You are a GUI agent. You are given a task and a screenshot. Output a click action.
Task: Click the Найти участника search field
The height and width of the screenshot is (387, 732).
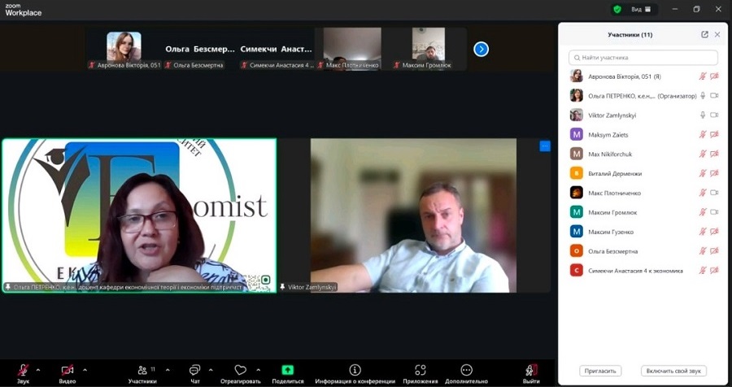pyautogui.click(x=643, y=58)
